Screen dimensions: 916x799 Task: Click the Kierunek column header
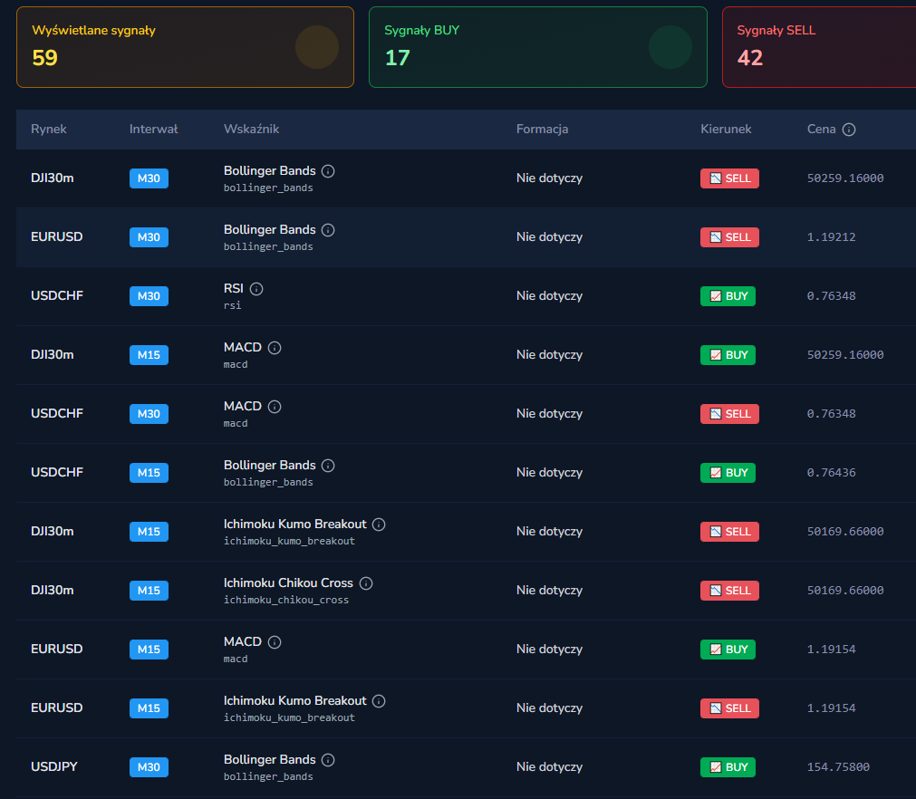(726, 130)
